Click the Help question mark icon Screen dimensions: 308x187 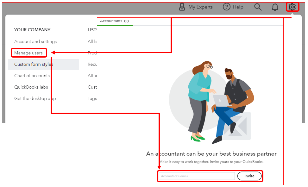coord(226,7)
